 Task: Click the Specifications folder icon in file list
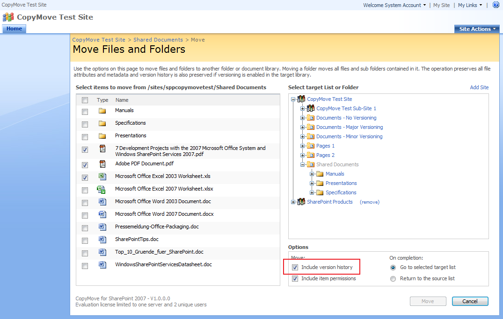tap(102, 123)
